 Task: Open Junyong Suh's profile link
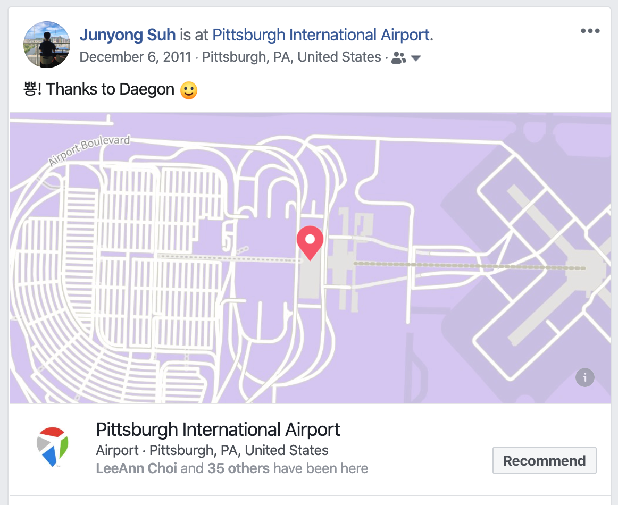[x=127, y=35]
